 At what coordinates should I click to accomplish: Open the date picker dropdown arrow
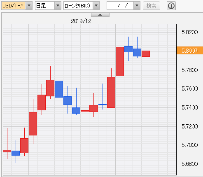(x=137, y=6)
